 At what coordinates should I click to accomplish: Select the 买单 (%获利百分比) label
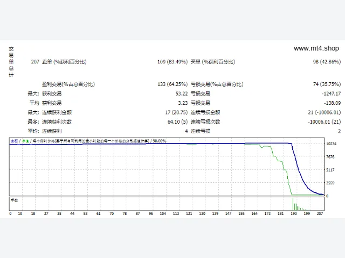tap(213, 62)
